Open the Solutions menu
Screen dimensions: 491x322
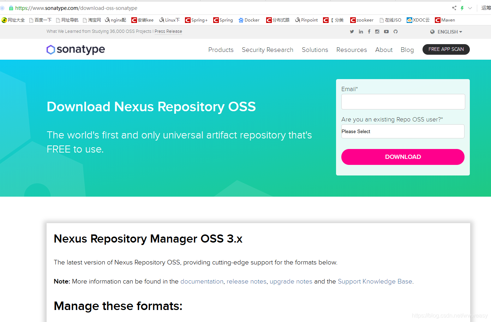[x=315, y=50]
